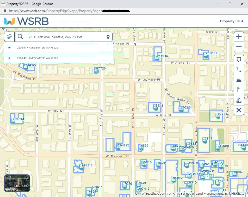Click the PropertyEDGE header label
This screenshot has height=197, width=248.
click(232, 21)
